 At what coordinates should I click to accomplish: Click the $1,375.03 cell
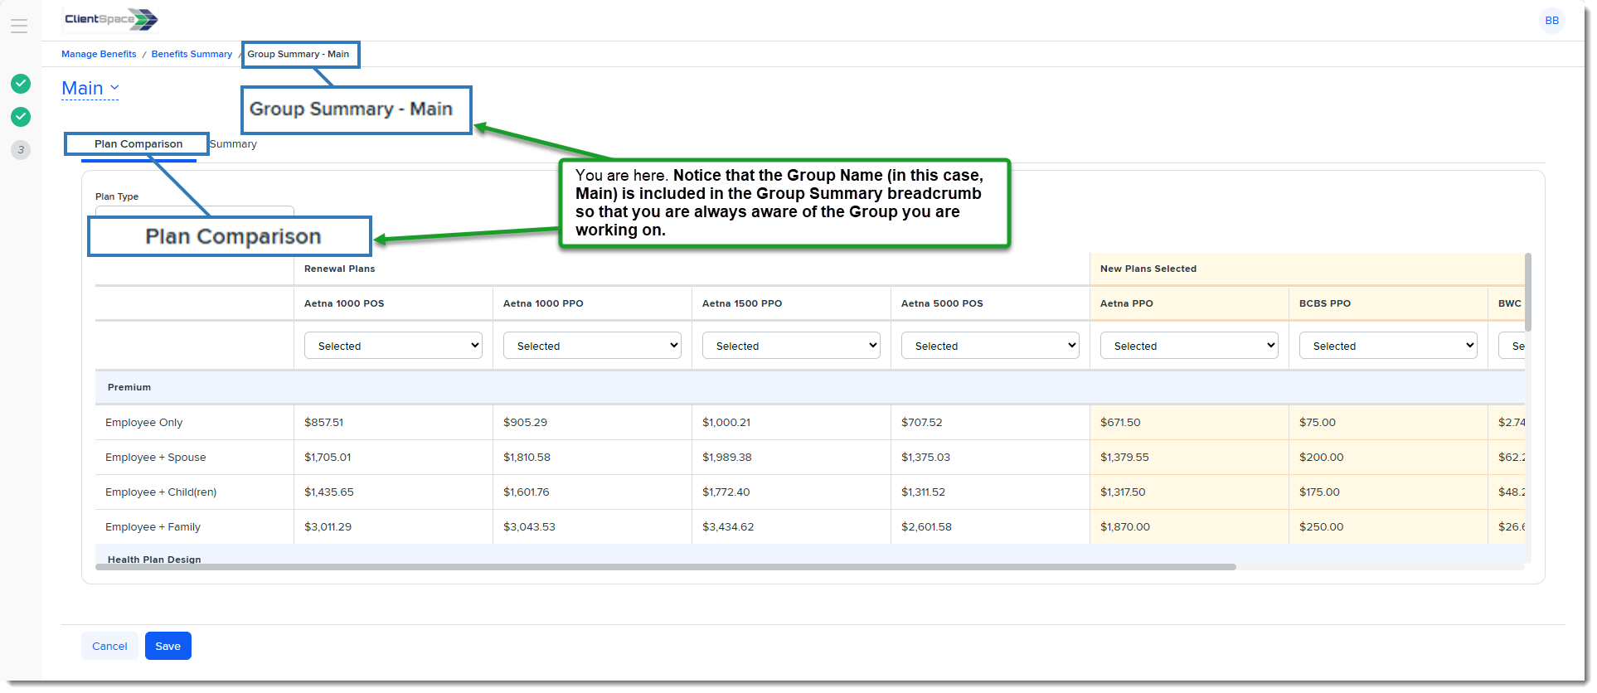pyautogui.click(x=990, y=458)
